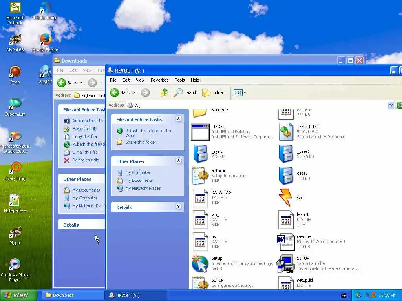Open the Help menu in REVOLT window
The image size is (402, 301).
pos(195,80)
